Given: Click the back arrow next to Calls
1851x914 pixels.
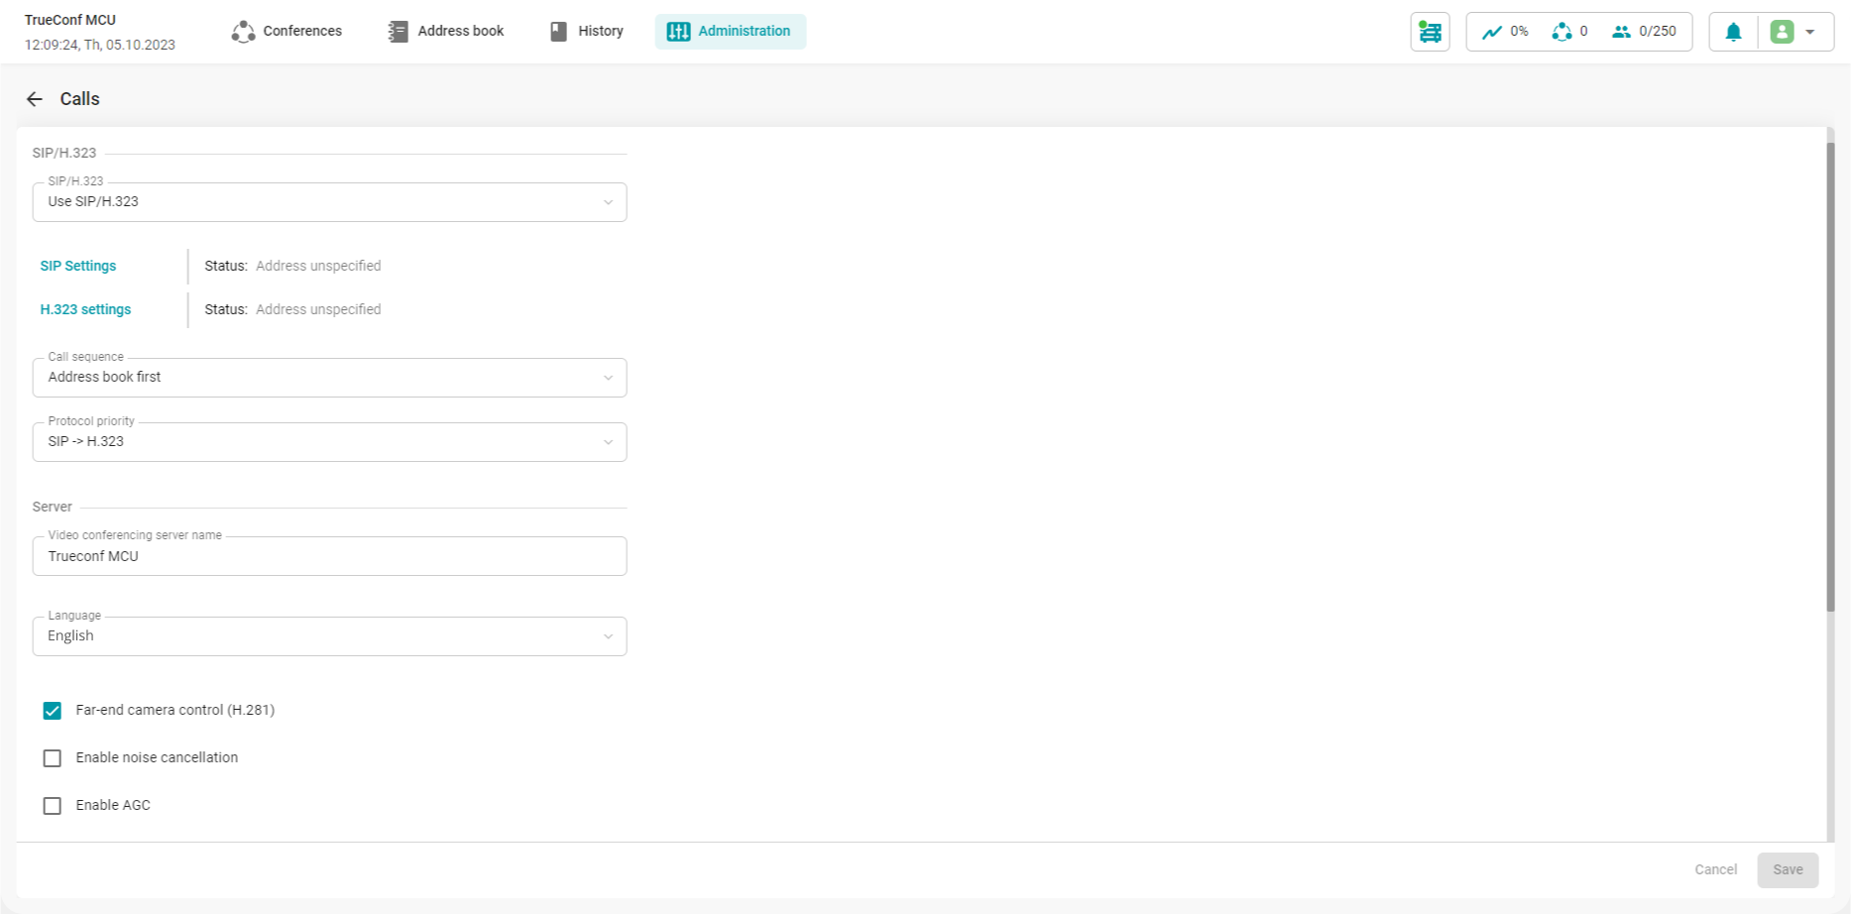Looking at the screenshot, I should tap(35, 99).
